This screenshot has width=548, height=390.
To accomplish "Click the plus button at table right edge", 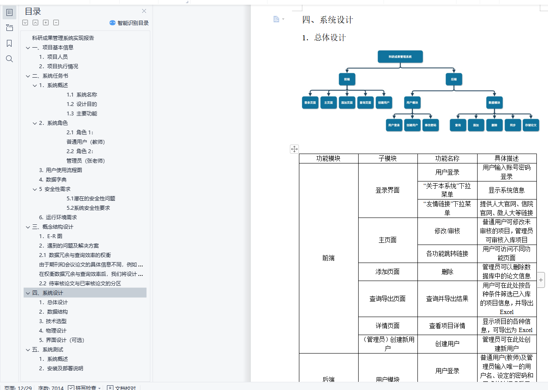I will (541, 280).
